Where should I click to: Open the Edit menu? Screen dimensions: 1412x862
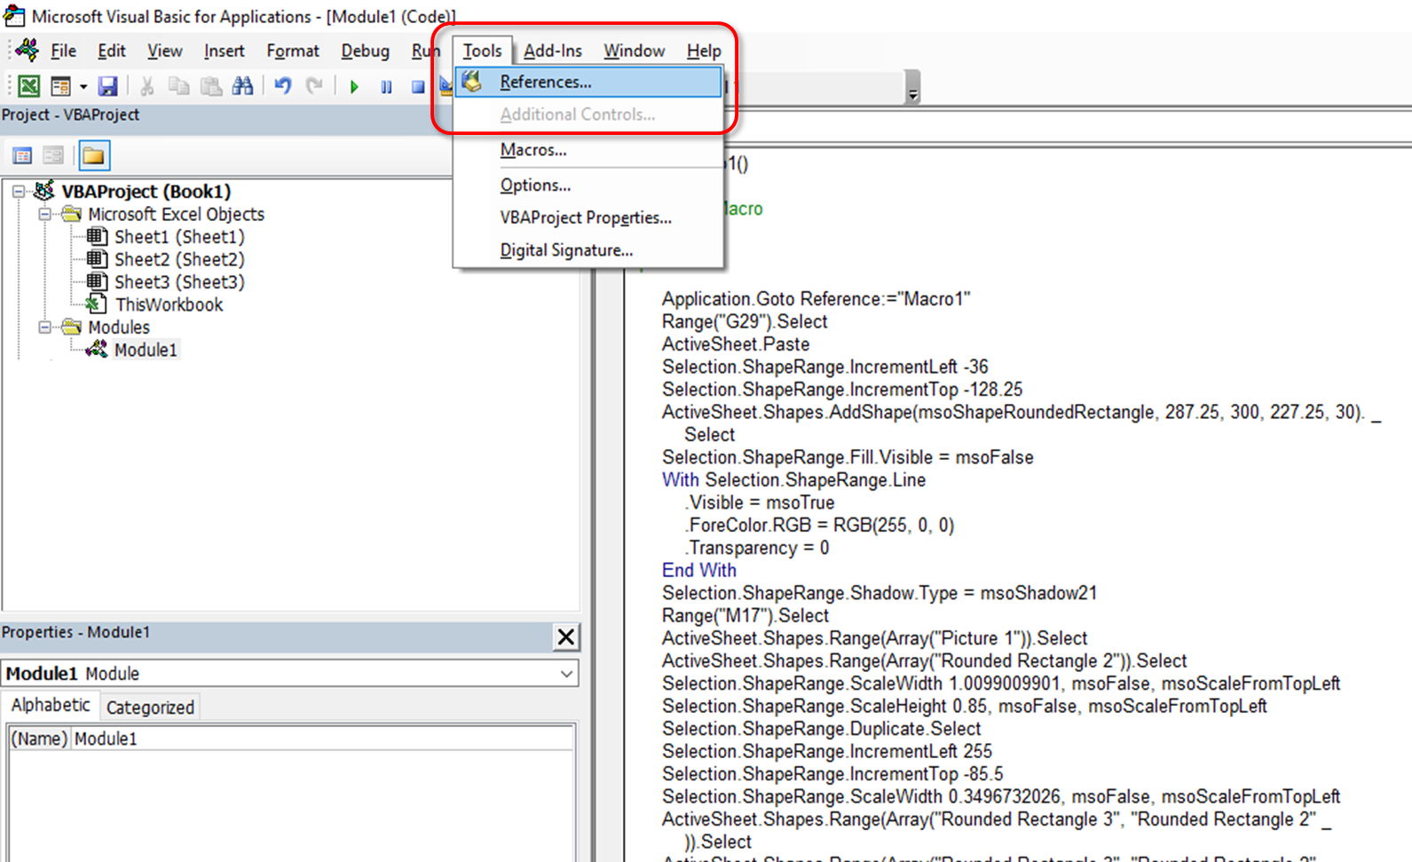tap(111, 51)
